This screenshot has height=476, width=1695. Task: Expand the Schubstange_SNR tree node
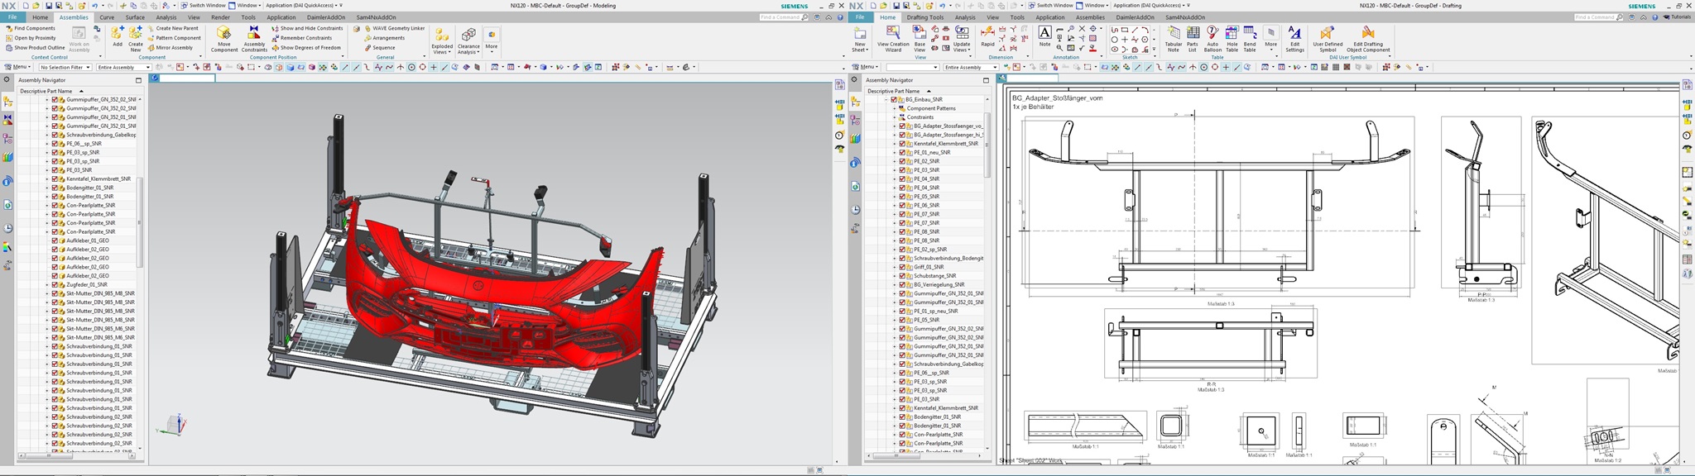click(x=895, y=276)
